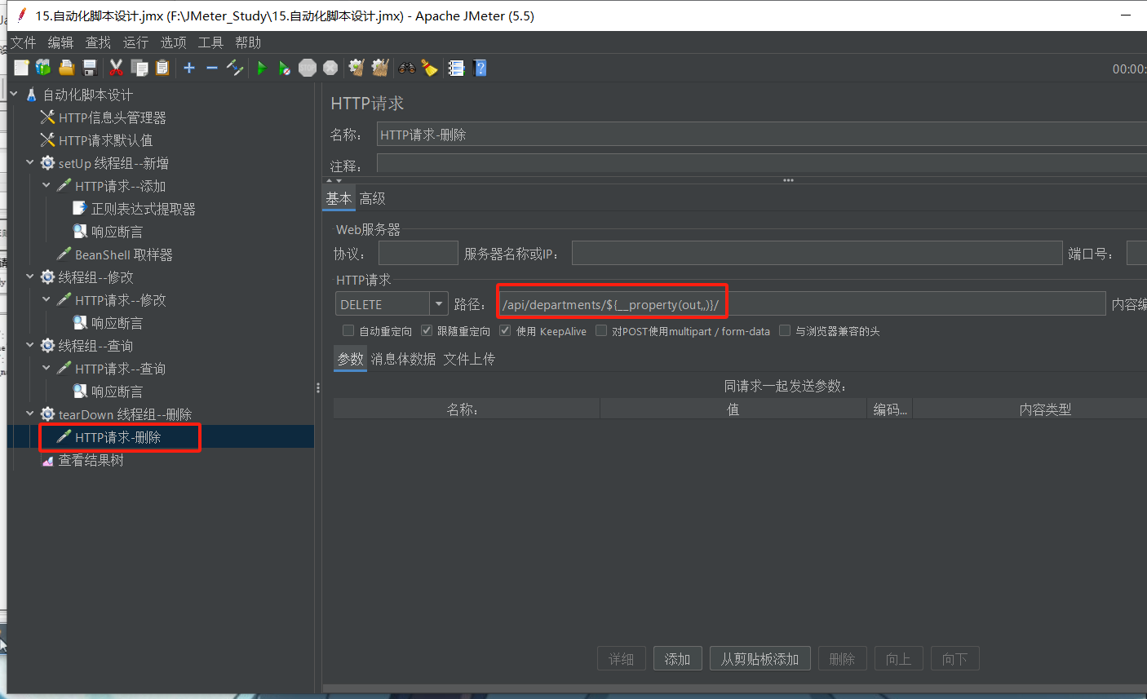Image resolution: width=1147 pixels, height=699 pixels.
Task: Click the 协议 input field
Action: point(418,254)
